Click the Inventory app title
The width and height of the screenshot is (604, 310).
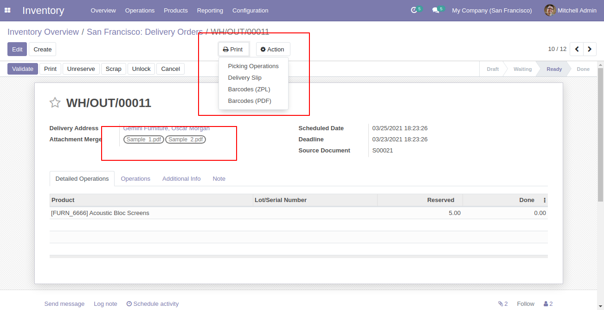pyautogui.click(x=43, y=10)
